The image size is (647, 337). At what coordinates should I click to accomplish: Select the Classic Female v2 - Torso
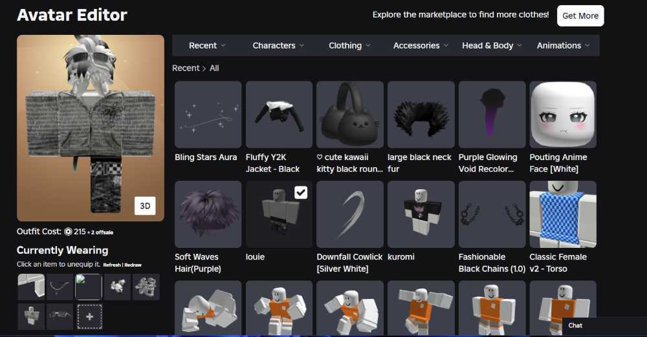(x=563, y=214)
